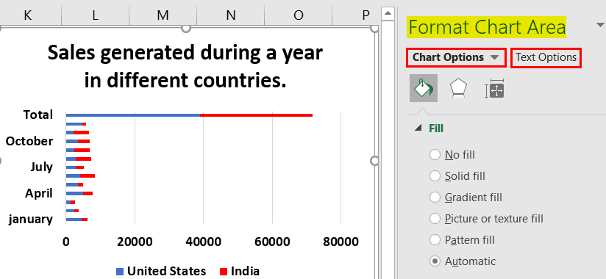Select column header K

click(27, 15)
